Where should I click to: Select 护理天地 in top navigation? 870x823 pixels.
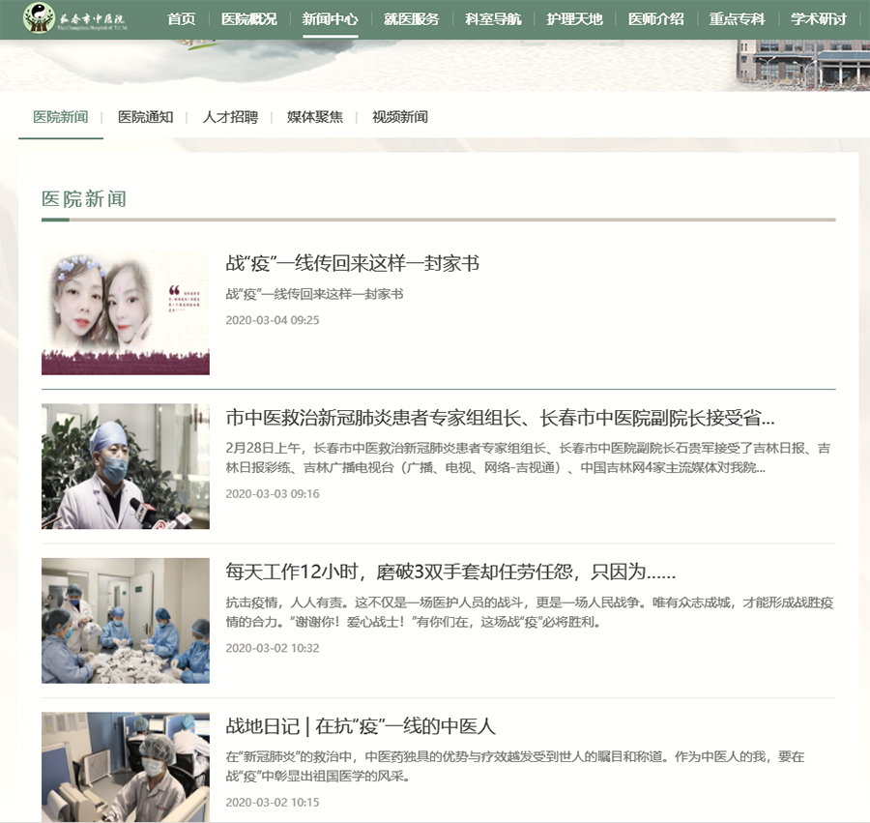point(574,19)
